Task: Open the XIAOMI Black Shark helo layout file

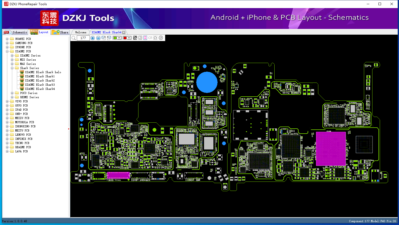Action: coord(43,72)
